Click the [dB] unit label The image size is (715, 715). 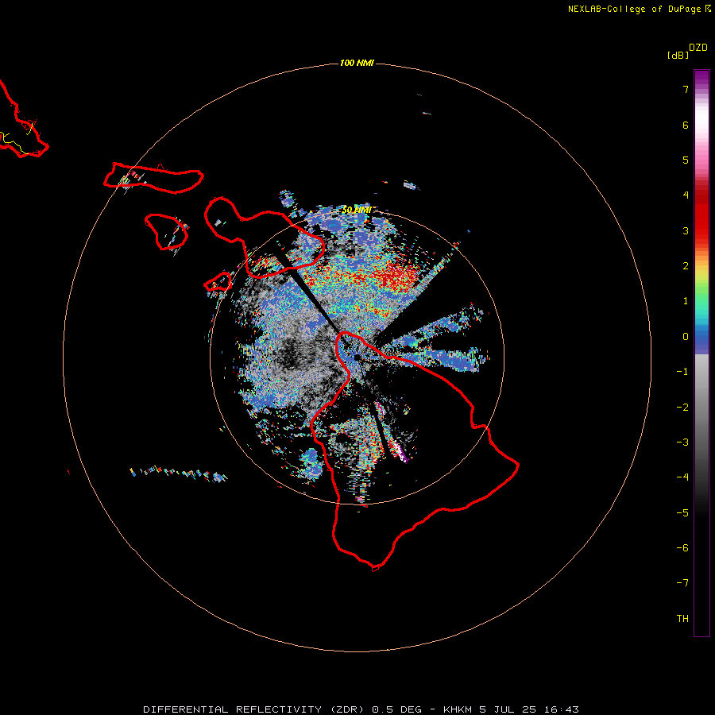click(678, 55)
